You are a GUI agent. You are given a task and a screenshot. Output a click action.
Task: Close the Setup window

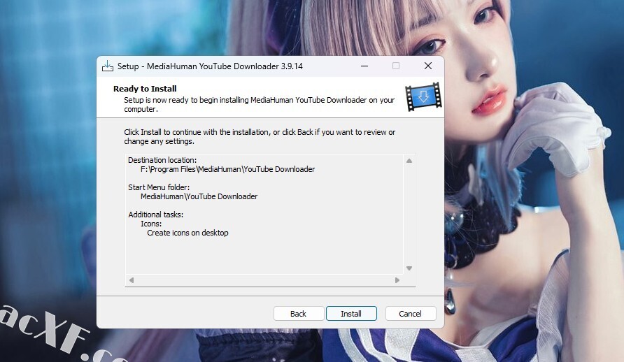point(428,66)
